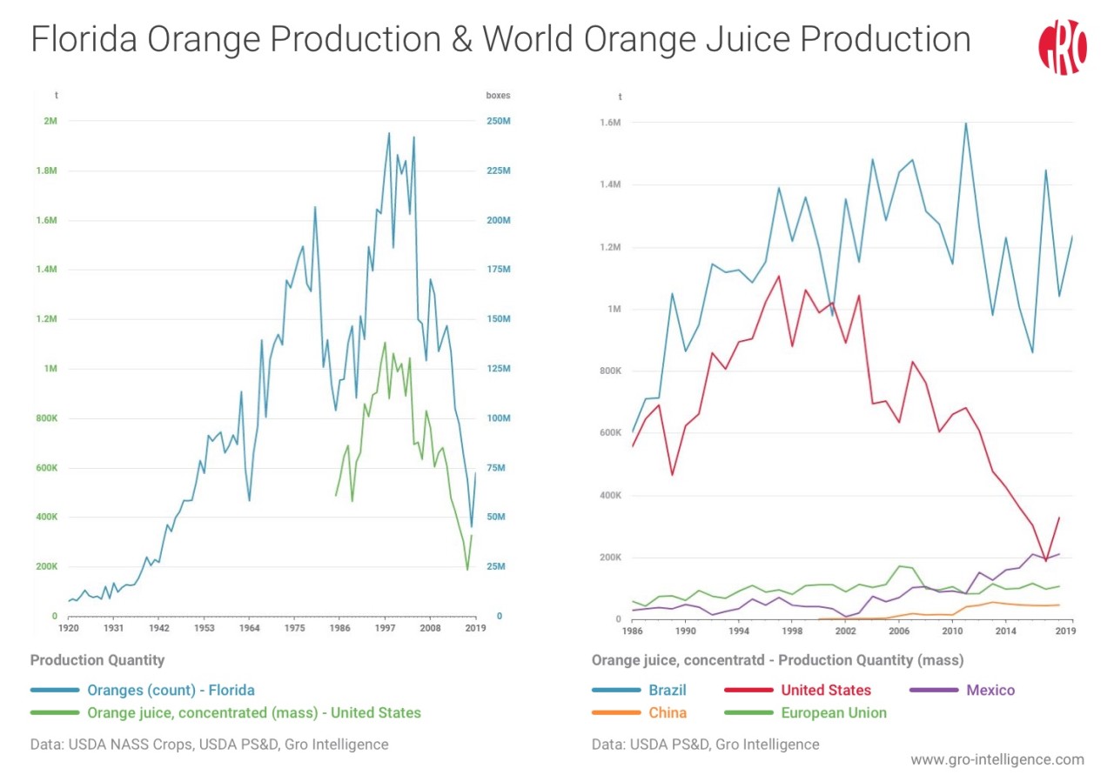
Task: Click the '2008' x-axis year label
Action: [431, 627]
